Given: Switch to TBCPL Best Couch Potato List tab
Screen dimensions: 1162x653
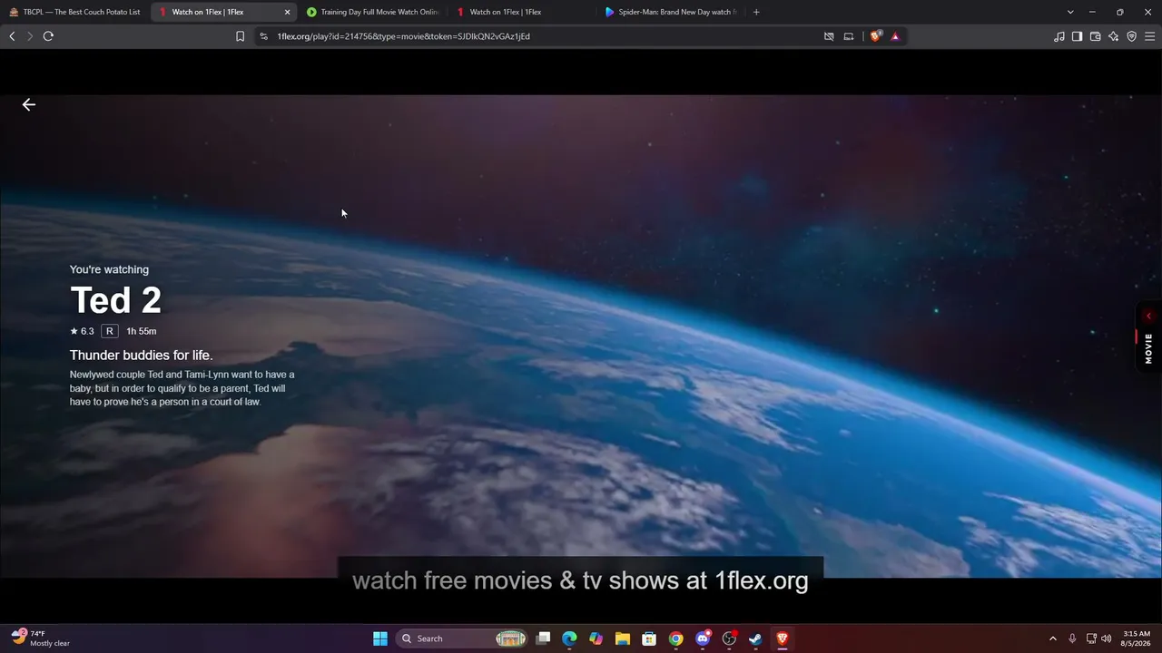Looking at the screenshot, I should [75, 12].
